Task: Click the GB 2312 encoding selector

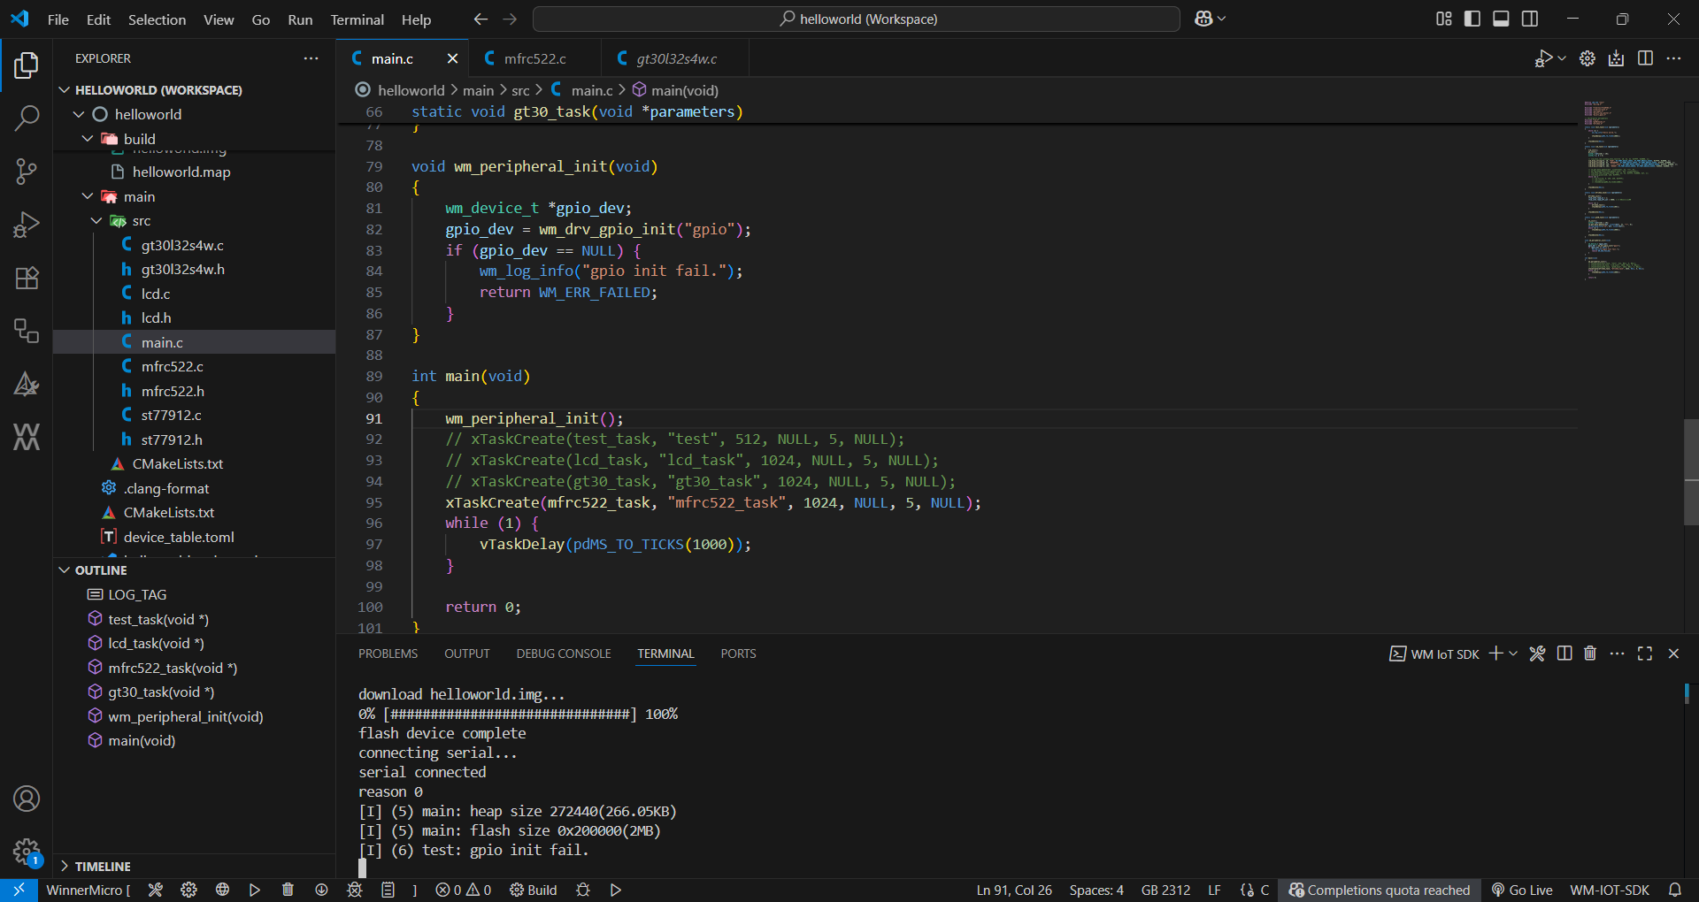Action: tap(1165, 890)
